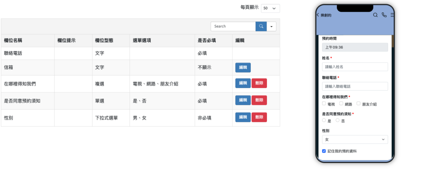Select the 是 radio button
The height and width of the screenshot is (178, 425).
click(324, 120)
